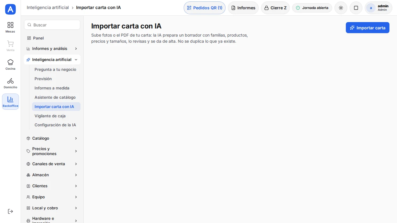Open Pregunta a tu negocio

tap(56, 69)
